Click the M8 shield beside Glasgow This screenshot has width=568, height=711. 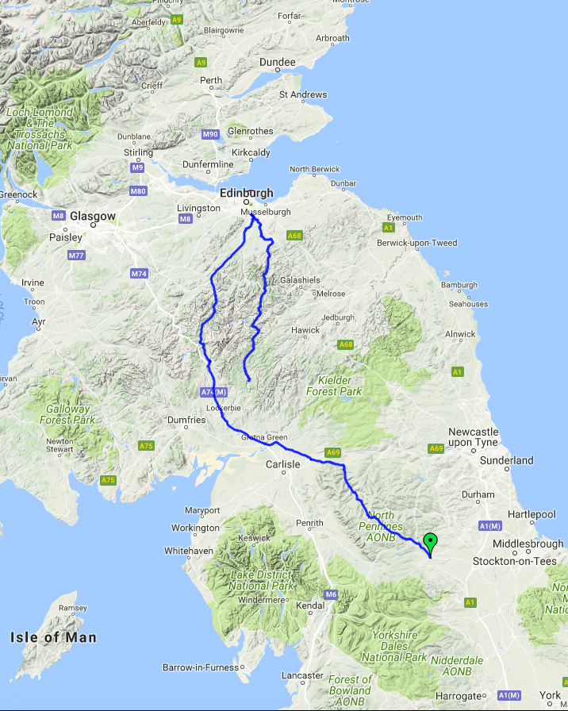(x=58, y=216)
